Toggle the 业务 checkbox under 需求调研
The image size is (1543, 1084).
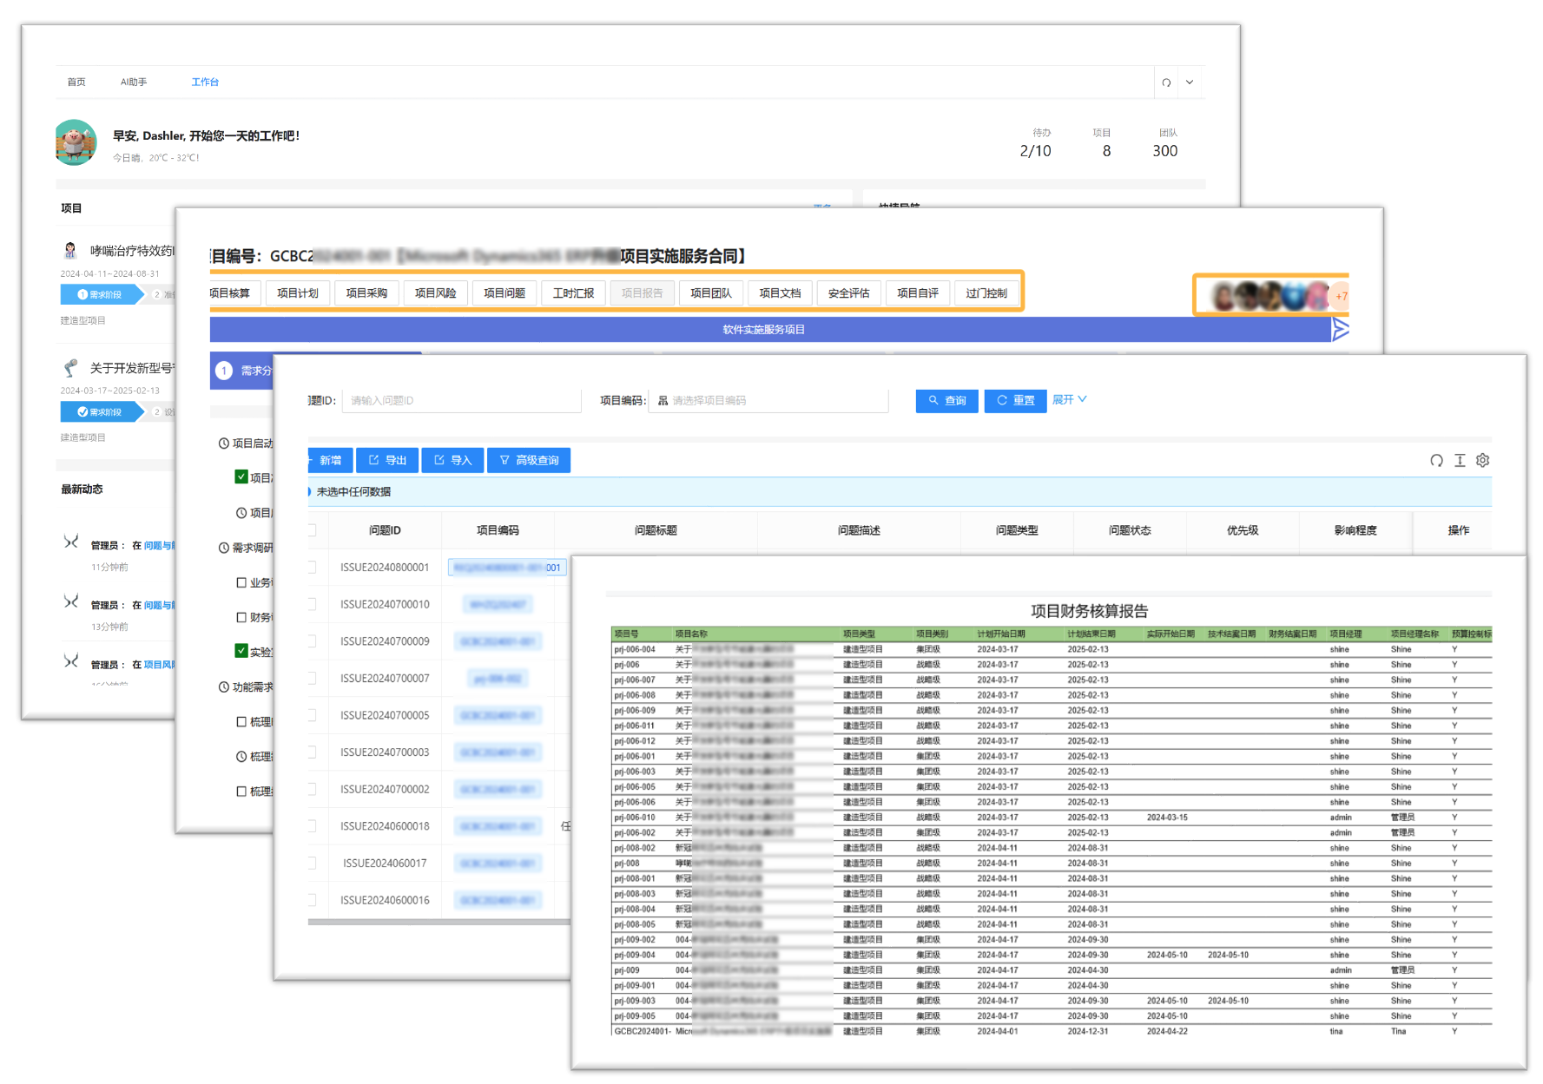click(241, 582)
